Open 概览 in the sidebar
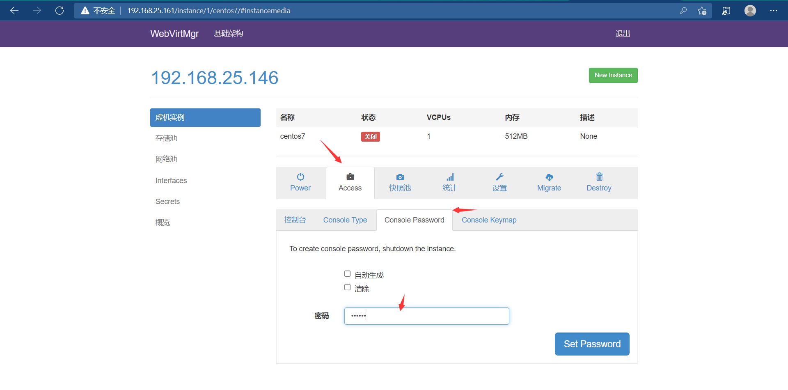The height and width of the screenshot is (390, 788). click(163, 223)
